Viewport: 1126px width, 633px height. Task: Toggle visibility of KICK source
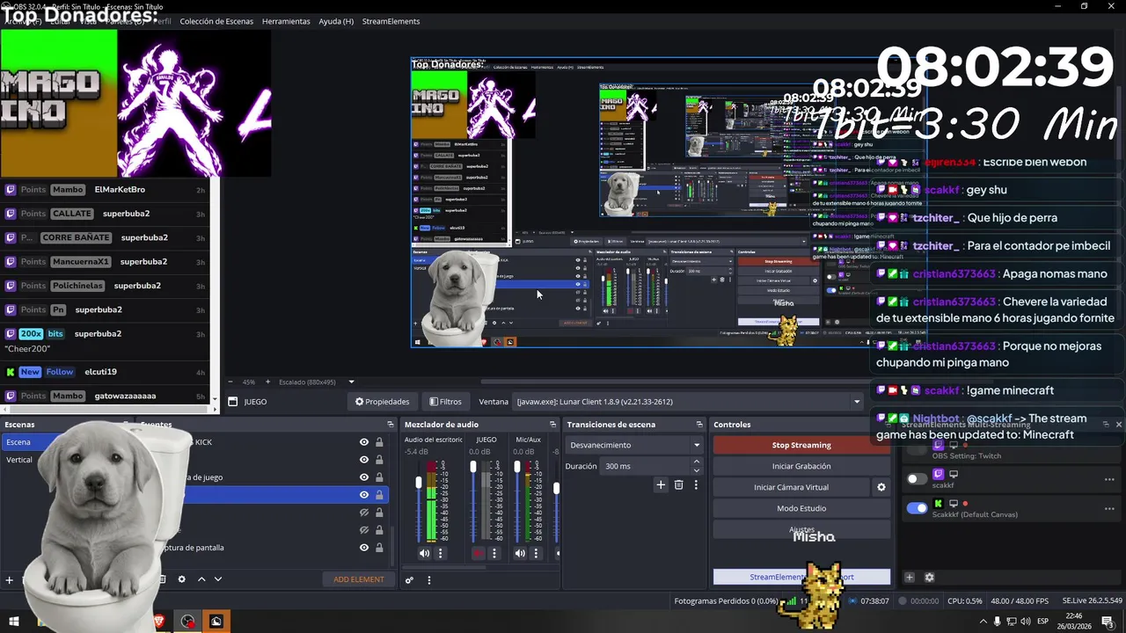point(364,442)
